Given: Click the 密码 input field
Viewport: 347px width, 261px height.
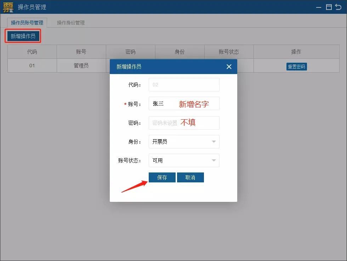Looking at the screenshot, I should point(184,123).
